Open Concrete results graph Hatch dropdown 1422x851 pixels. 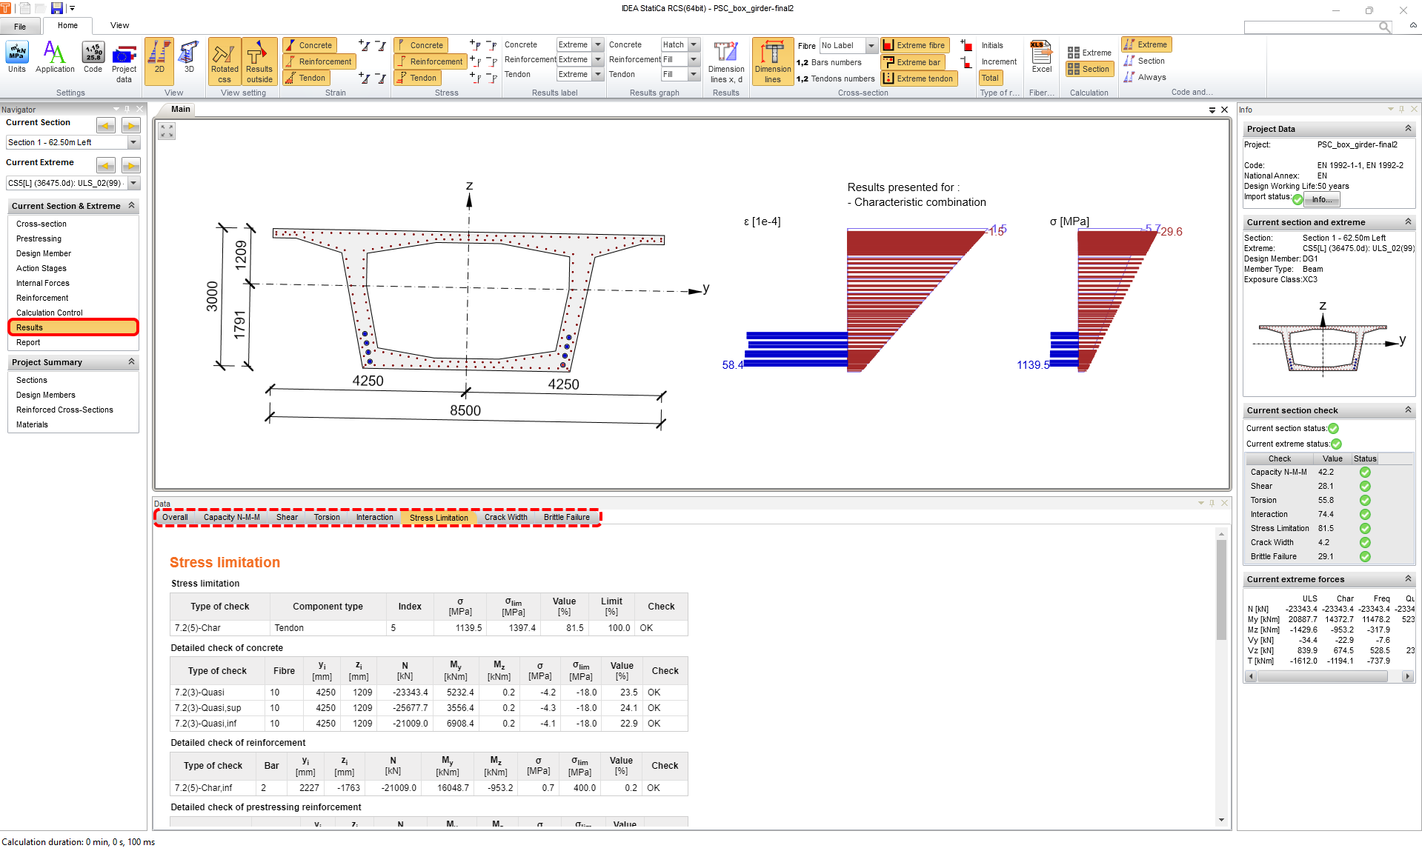coord(694,45)
